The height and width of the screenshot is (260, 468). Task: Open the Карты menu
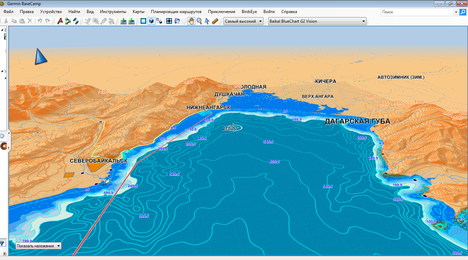(139, 12)
